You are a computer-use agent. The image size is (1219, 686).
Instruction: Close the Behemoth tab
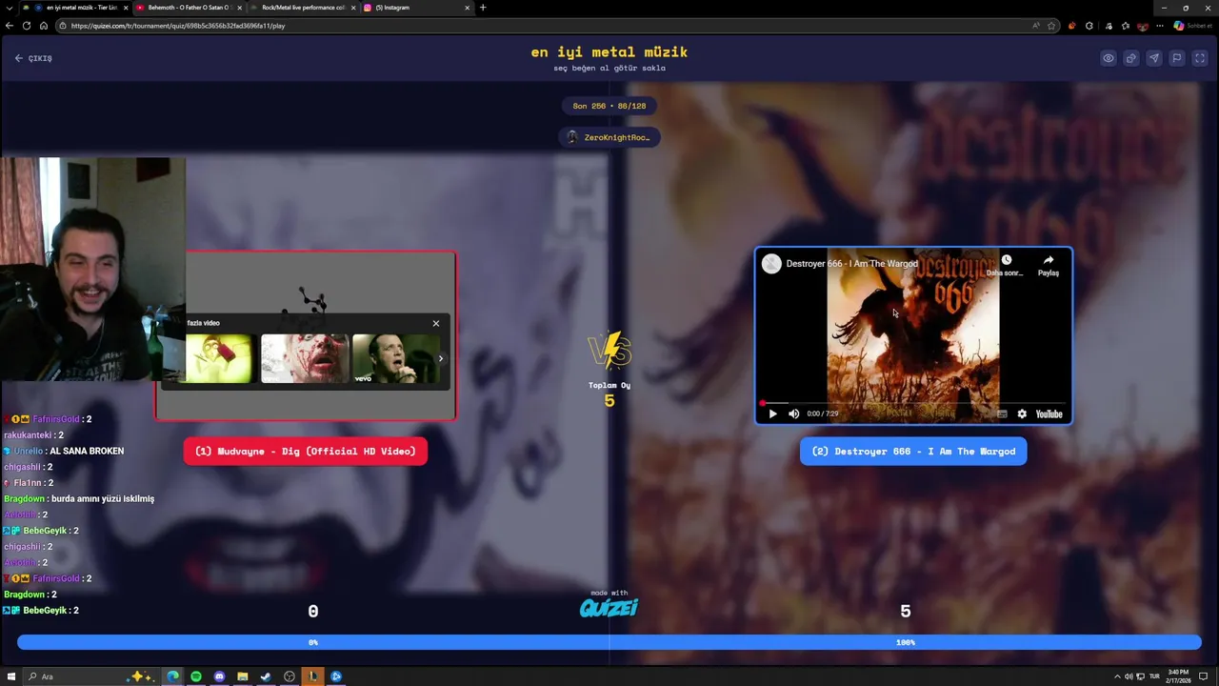point(239,8)
